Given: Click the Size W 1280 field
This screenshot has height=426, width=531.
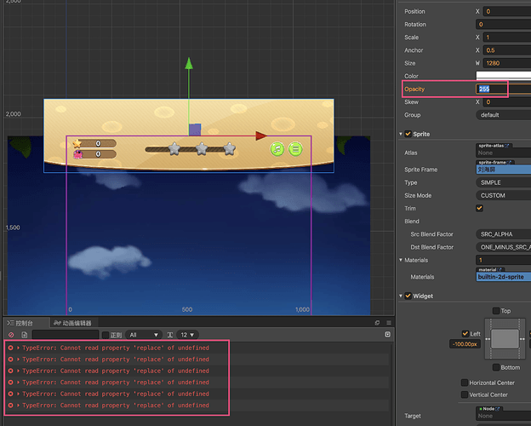Looking at the screenshot, I should point(507,63).
